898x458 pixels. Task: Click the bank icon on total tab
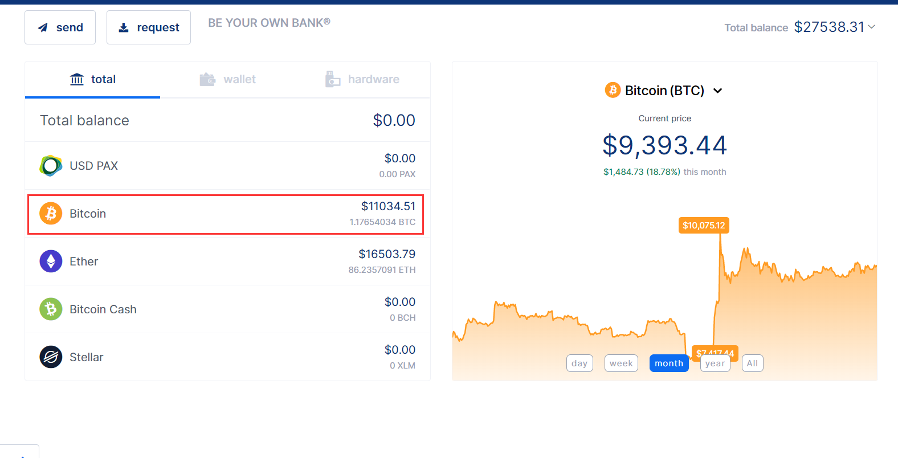pos(77,79)
